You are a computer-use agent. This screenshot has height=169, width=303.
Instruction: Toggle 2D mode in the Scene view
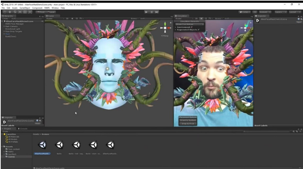tap(67, 19)
